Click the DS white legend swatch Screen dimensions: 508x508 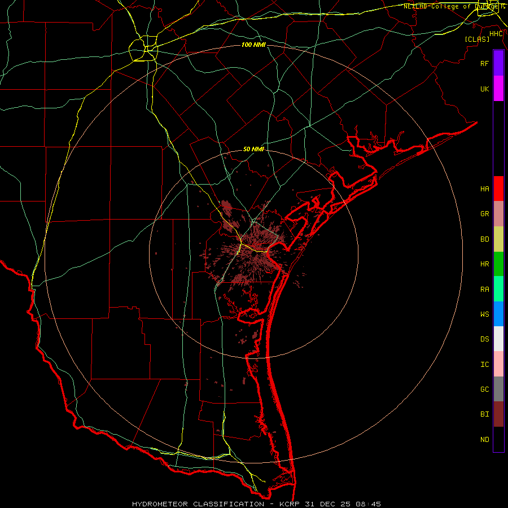(x=498, y=339)
